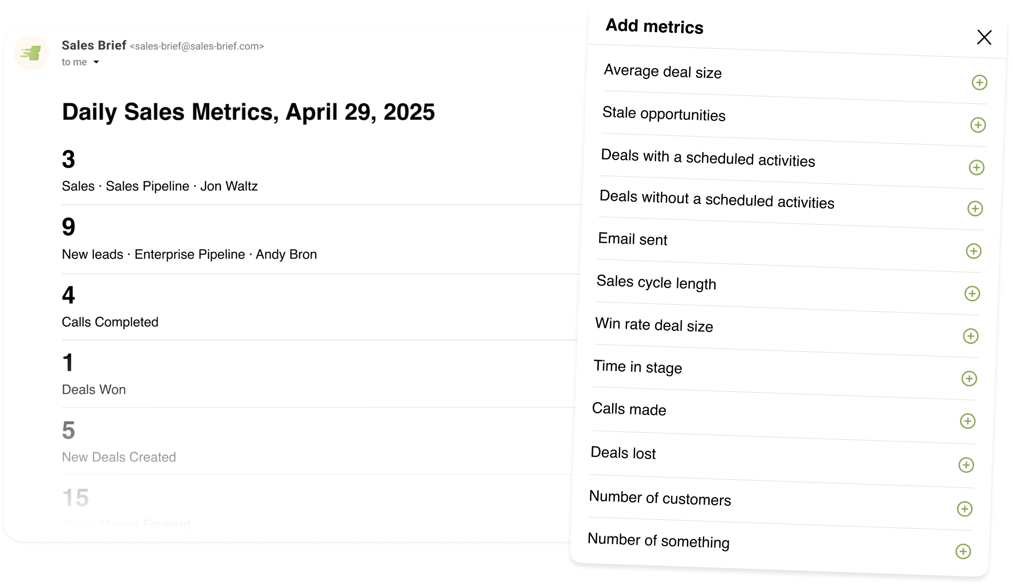Open the Deals Won metric row
The image size is (1012, 585).
click(318, 374)
